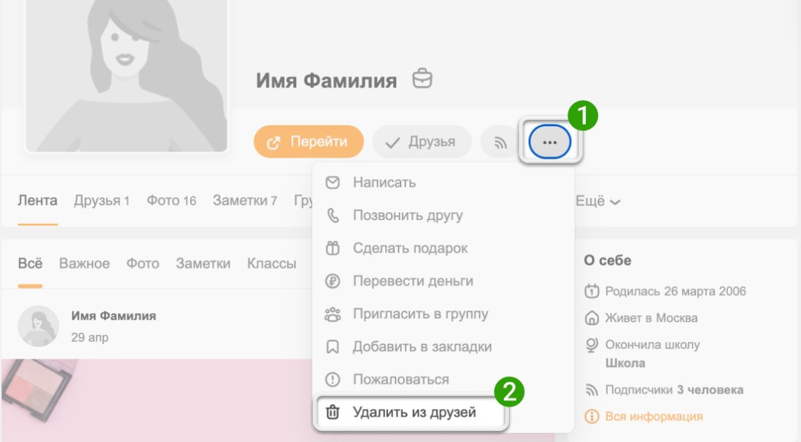The height and width of the screenshot is (442, 801).
Task: Click the group icon for Пригласить в группу
Action: pos(333,314)
